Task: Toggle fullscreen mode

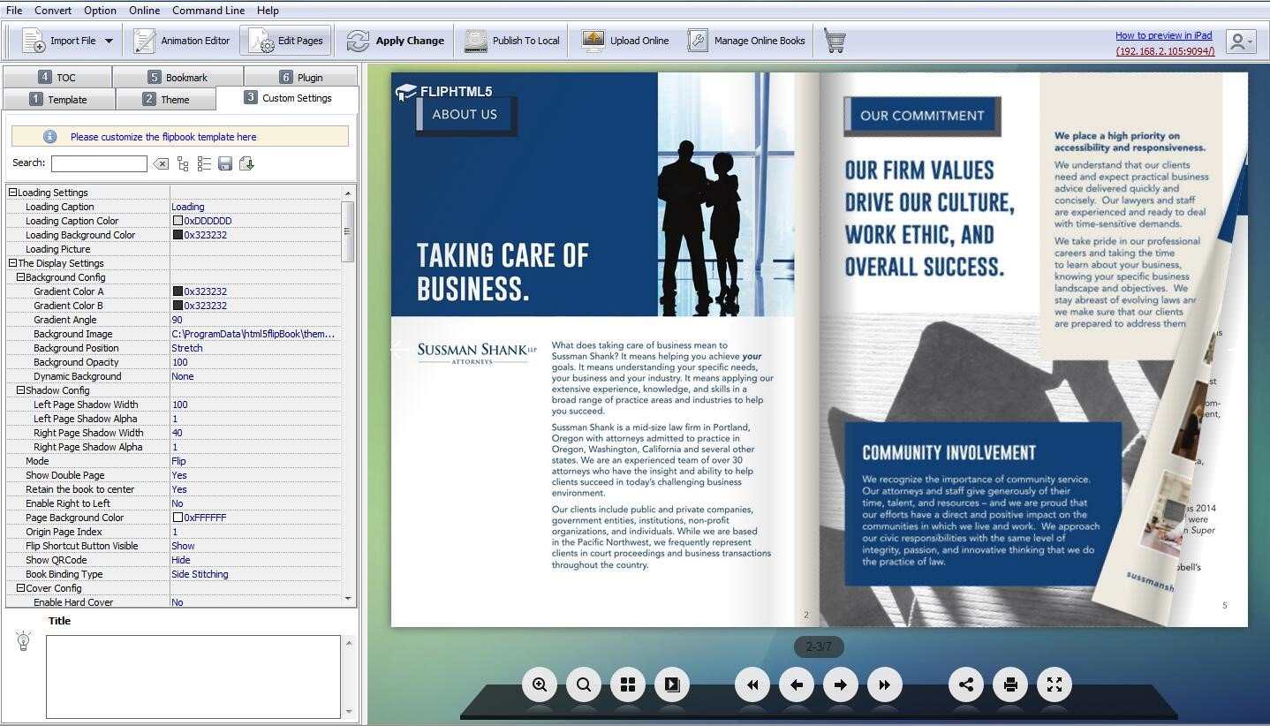Action: coord(1055,684)
